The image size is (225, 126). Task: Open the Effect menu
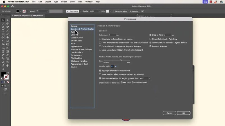pyautogui.click(x=72, y=2)
